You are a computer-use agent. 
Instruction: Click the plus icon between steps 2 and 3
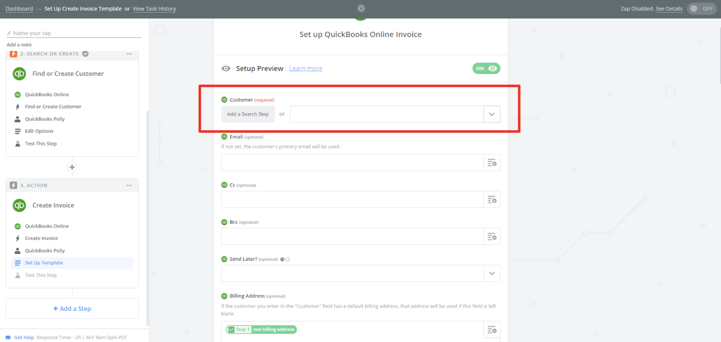pos(72,167)
